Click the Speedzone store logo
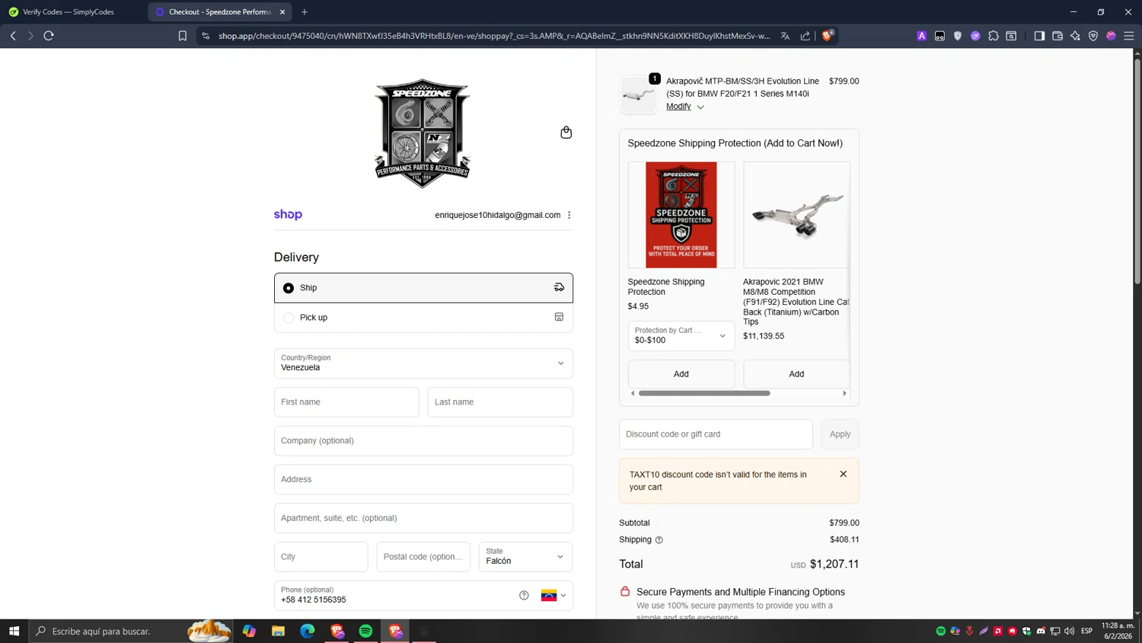1142x643 pixels. [423, 133]
